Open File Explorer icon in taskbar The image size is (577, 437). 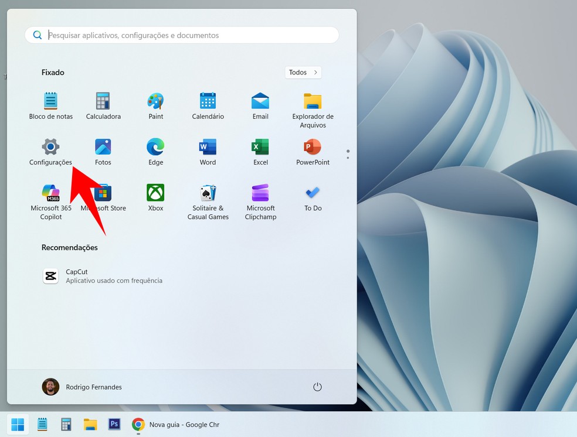coord(90,425)
